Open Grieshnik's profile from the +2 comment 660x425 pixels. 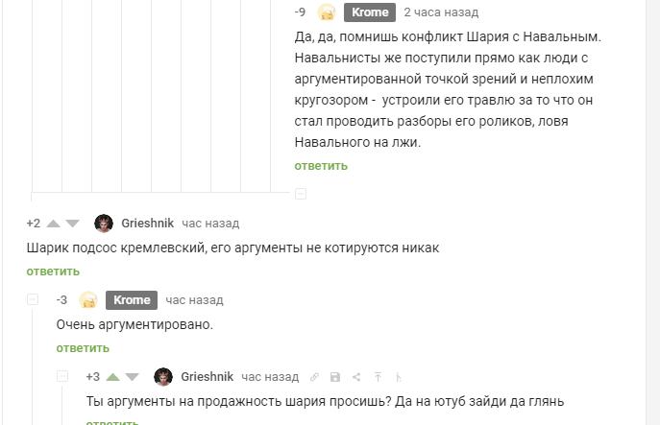(x=147, y=224)
